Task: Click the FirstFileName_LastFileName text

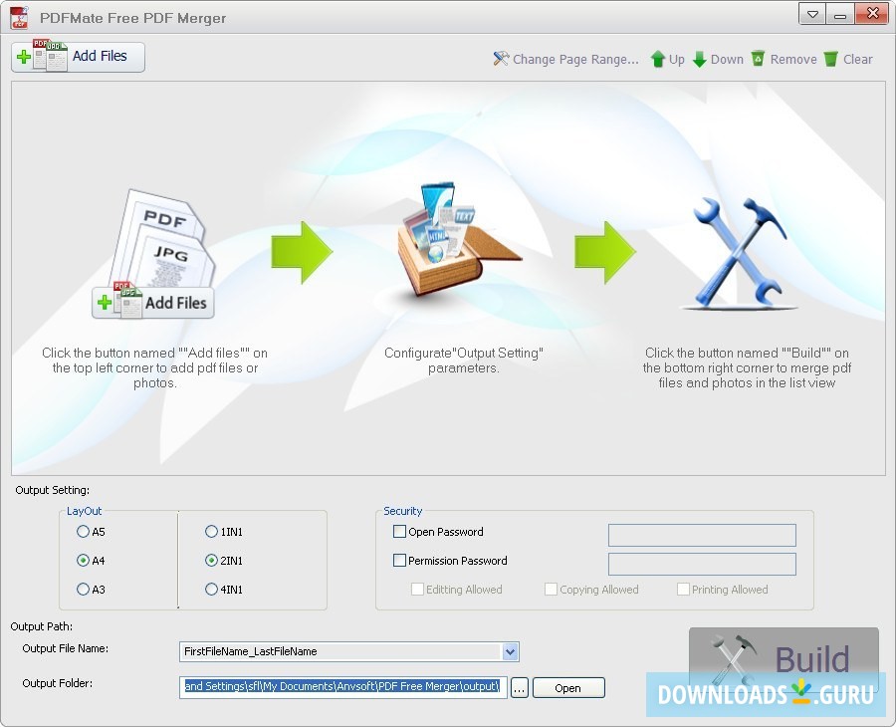Action: click(250, 651)
